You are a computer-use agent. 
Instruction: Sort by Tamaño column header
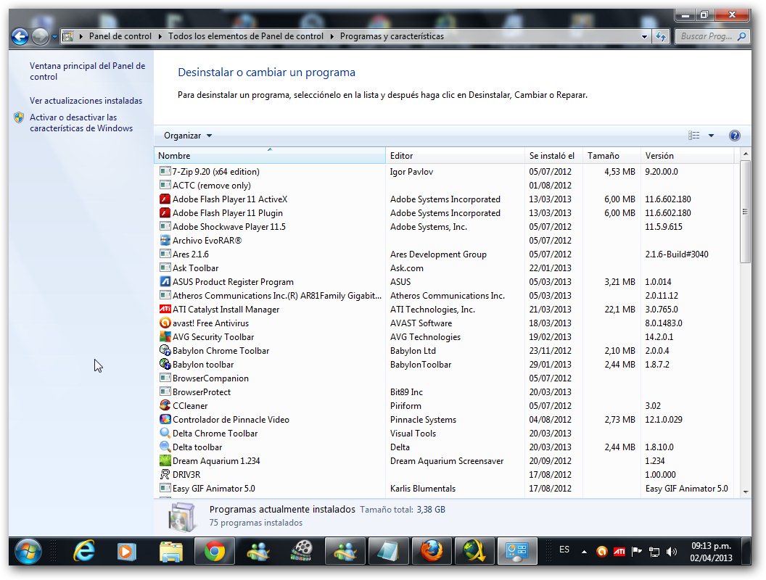[x=611, y=156]
